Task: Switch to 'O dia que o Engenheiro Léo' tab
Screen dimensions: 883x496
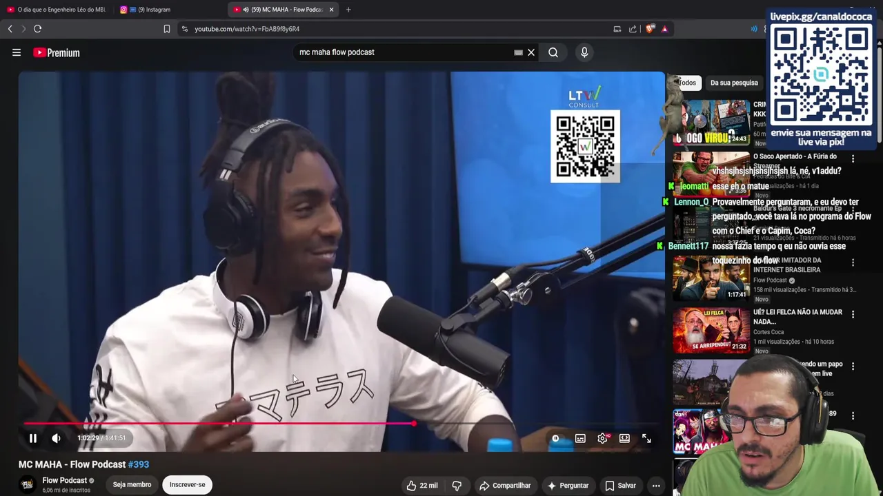Action: [57, 10]
